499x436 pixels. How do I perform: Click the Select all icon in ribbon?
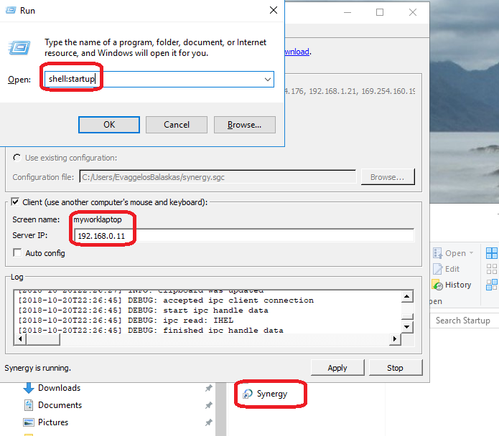[492, 253]
